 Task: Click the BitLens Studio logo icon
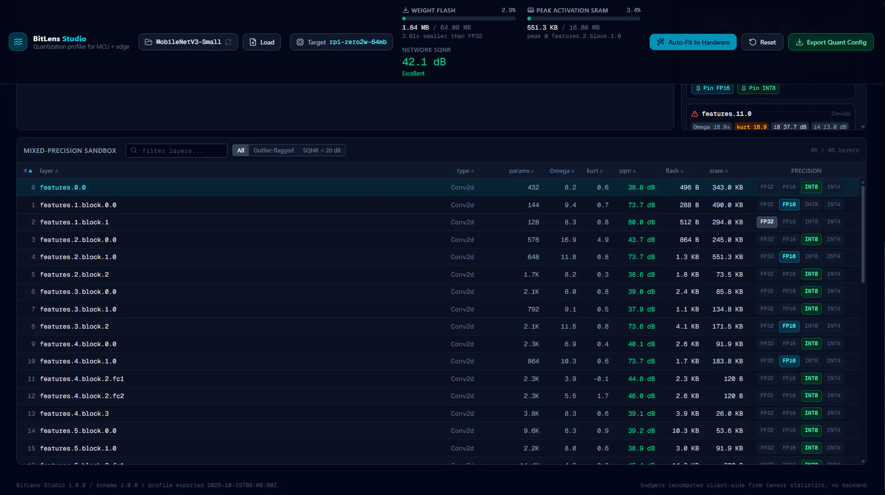point(18,42)
